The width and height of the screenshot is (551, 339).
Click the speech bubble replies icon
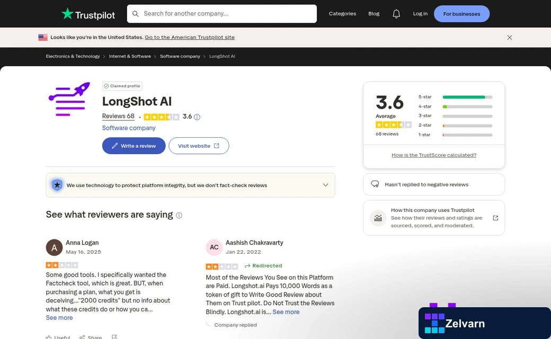[375, 184]
